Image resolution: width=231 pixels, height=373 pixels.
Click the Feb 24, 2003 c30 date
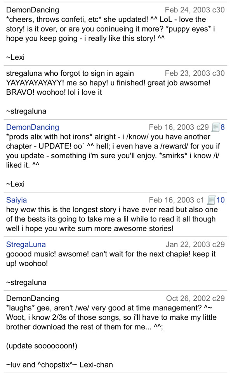(x=195, y=10)
